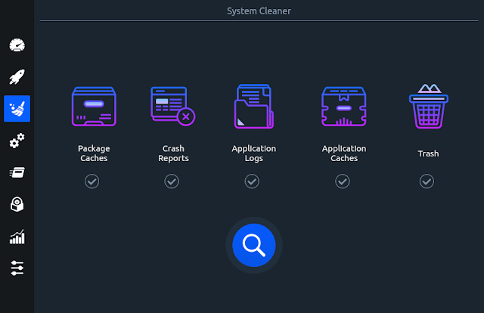Toggle the Package Caches checkmark
The image size is (484, 313).
tap(92, 181)
